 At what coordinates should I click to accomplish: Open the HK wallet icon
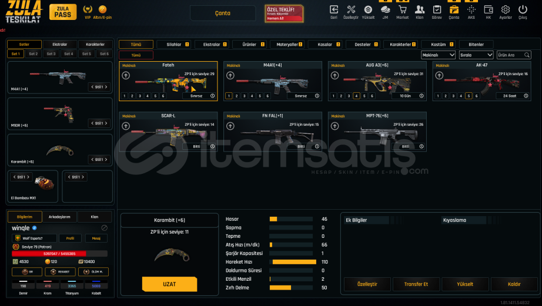pyautogui.click(x=488, y=9)
